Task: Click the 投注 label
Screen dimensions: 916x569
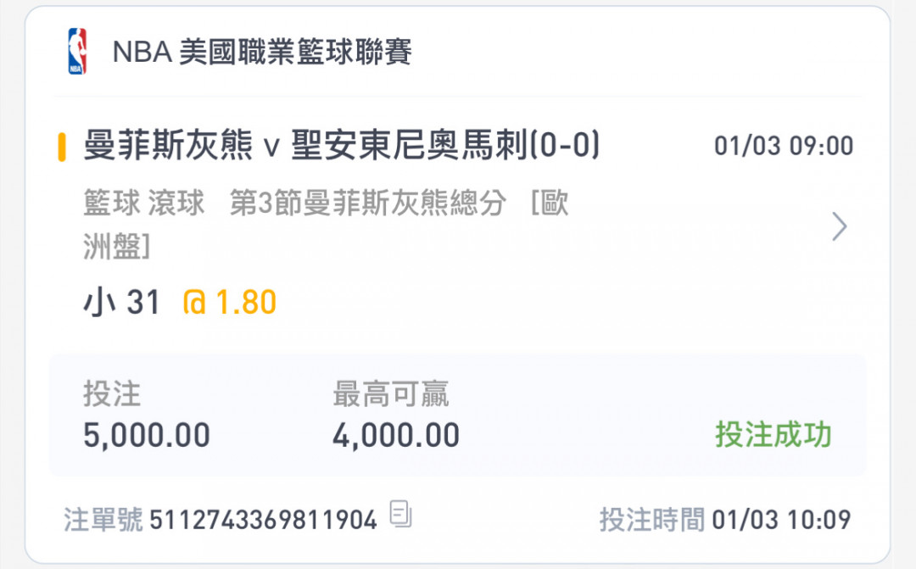Action: tap(112, 393)
